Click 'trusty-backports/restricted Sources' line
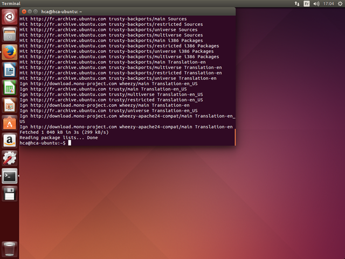 click(x=111, y=24)
